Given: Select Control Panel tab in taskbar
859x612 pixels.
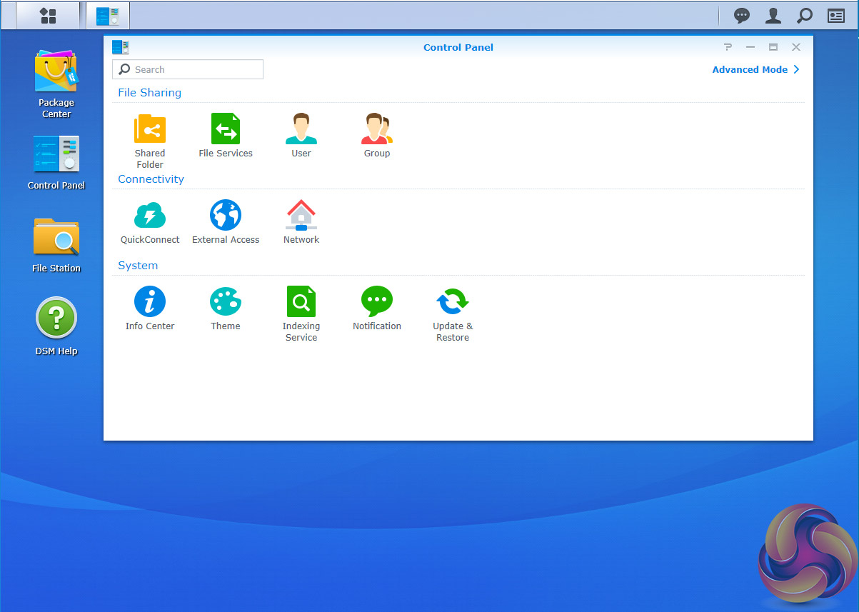Looking at the screenshot, I should [108, 16].
